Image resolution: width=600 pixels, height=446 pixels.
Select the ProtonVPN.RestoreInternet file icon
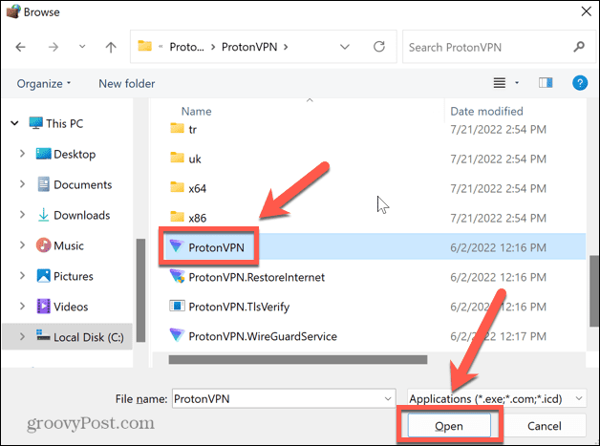[177, 276]
